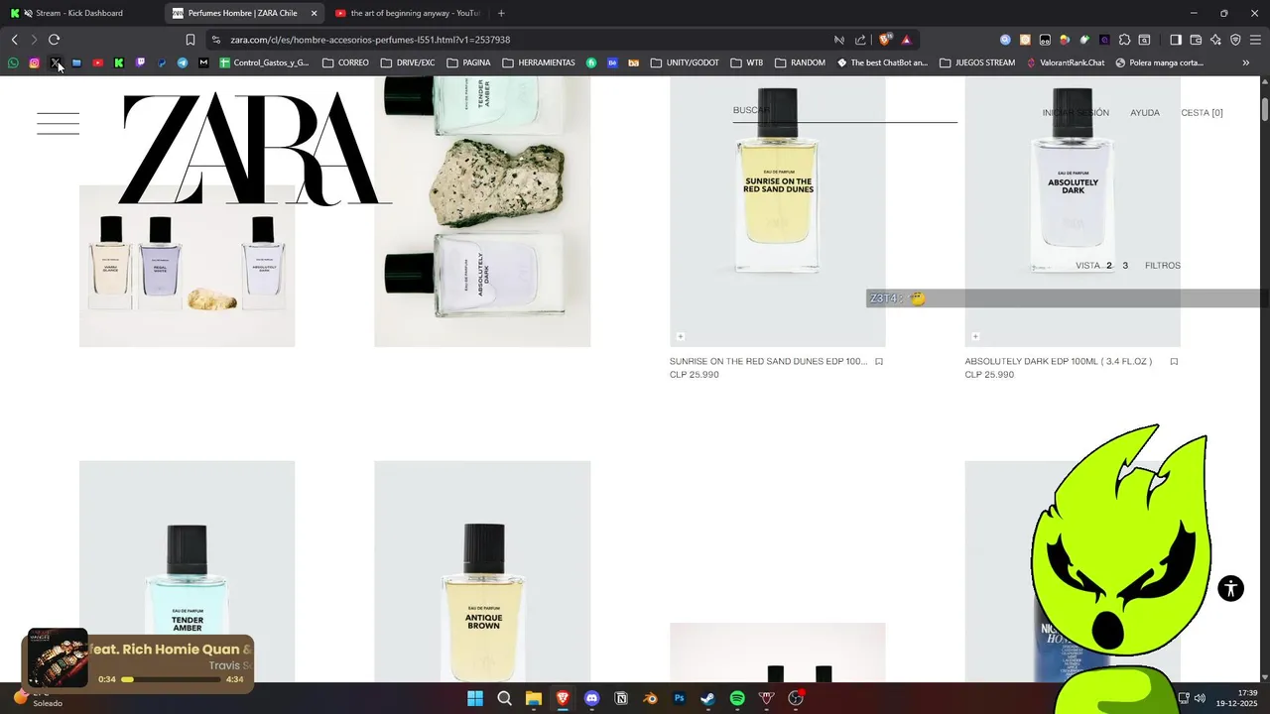Open Steam from the taskbar
This screenshot has height=714, width=1270.
pyautogui.click(x=707, y=698)
